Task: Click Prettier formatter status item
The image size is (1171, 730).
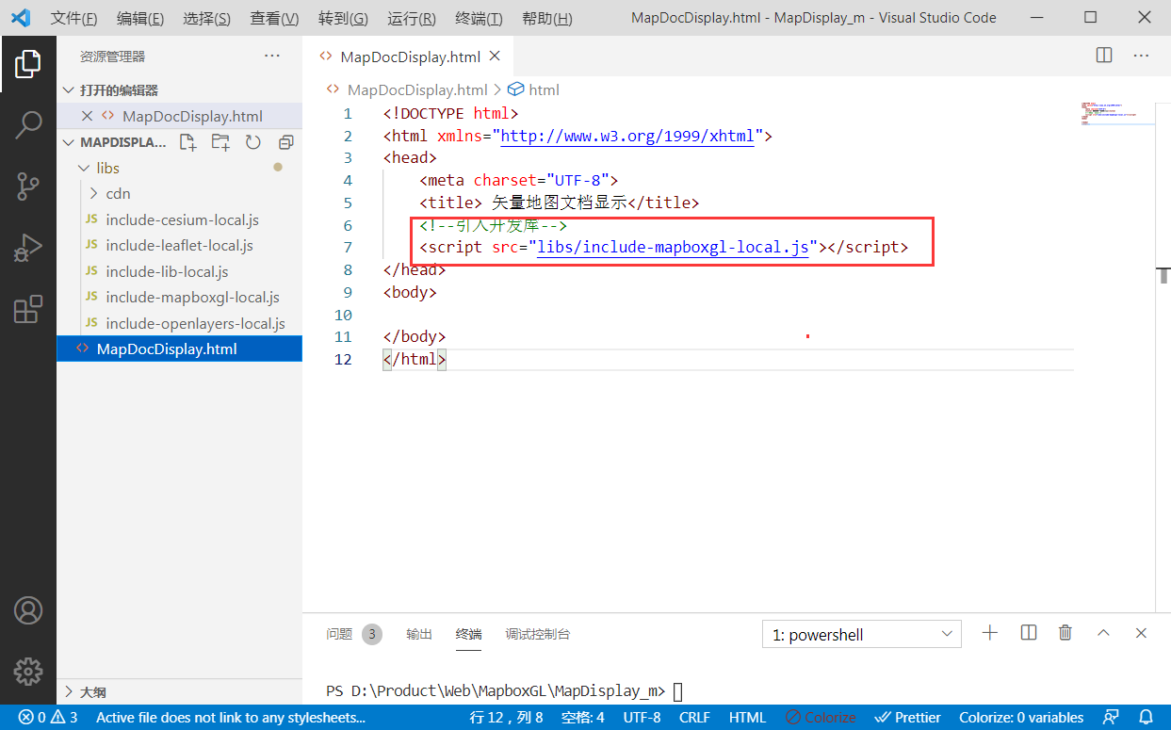Action: [907, 718]
